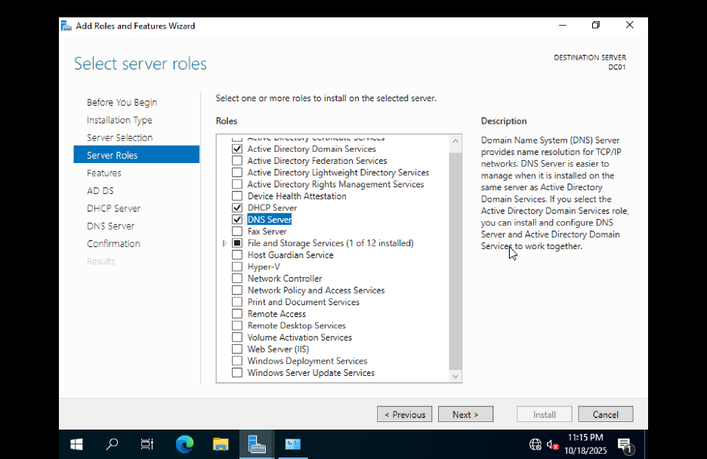Launch Microsoft Edge from the taskbar
This screenshot has width=707, height=459.
click(184, 444)
